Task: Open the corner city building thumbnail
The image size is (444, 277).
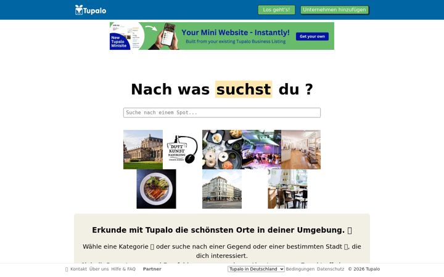Action: [x=222, y=189]
